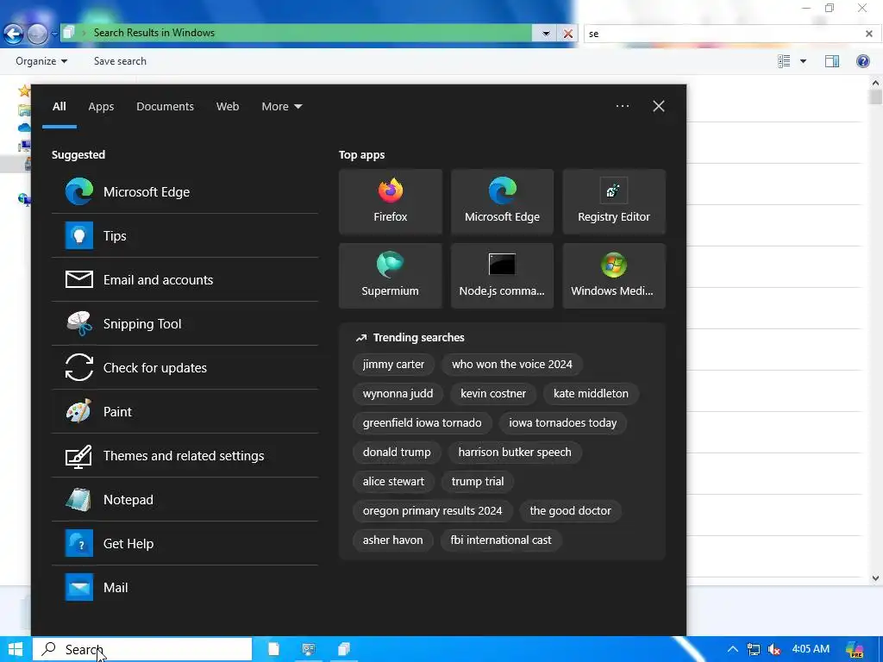
Task: Show hidden tray icons chevron
Action: pyautogui.click(x=732, y=650)
